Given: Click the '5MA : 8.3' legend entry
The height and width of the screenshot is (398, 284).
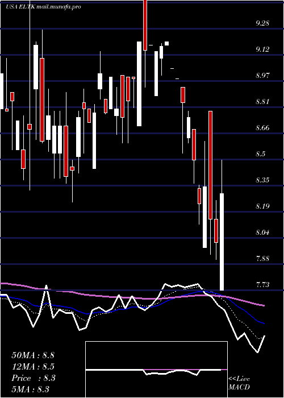Looking at the screenshot, I should (x=31, y=389).
